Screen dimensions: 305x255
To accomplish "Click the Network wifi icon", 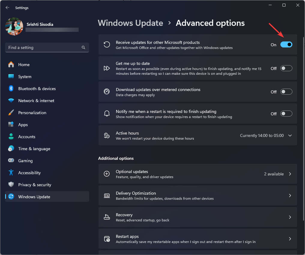I will [x=11, y=100].
